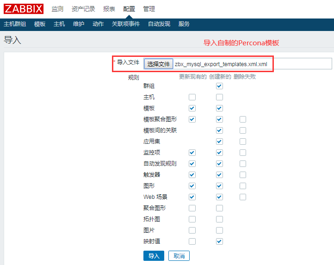
Task: Open the 配置 top menu
Action: pyautogui.click(x=129, y=9)
